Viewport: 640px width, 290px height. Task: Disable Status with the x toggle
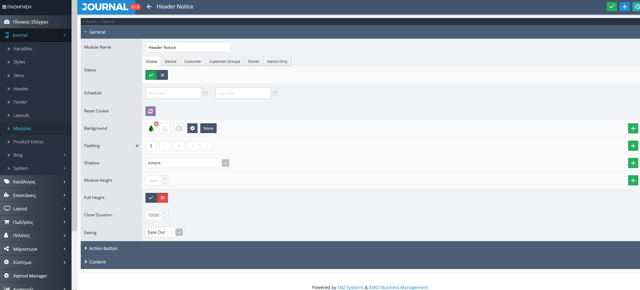[x=162, y=75]
